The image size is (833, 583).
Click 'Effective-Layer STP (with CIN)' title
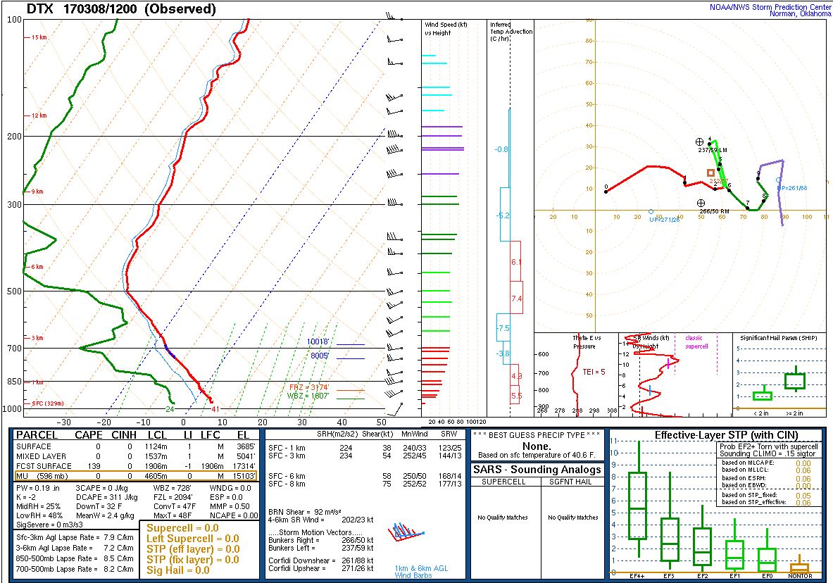point(726,435)
